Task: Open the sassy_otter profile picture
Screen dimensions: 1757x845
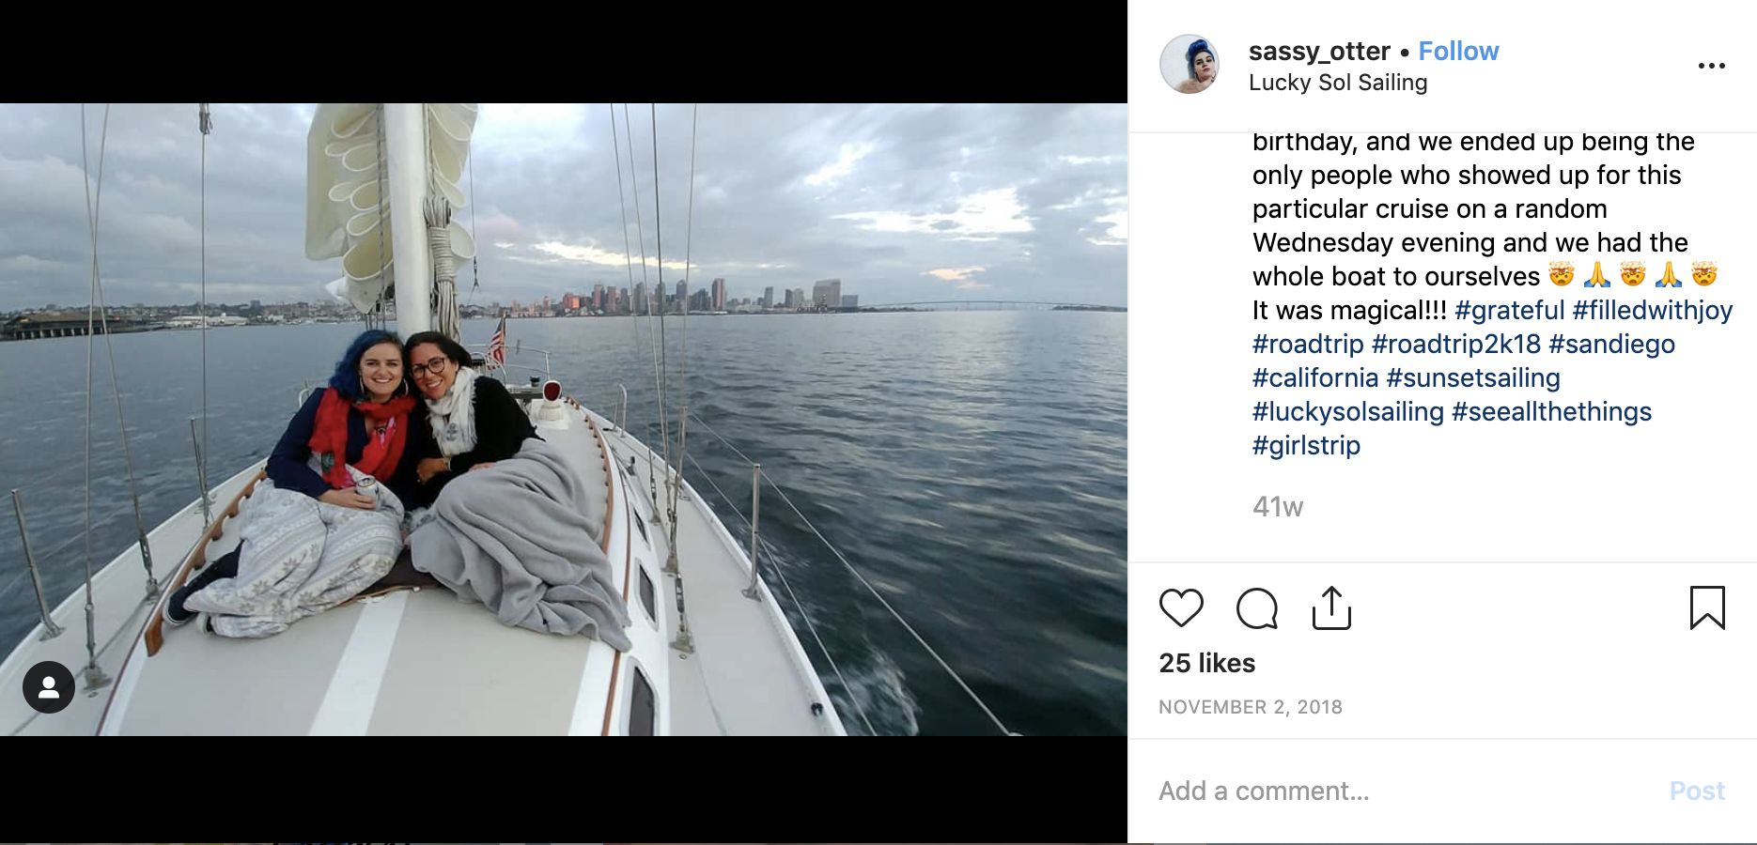Action: pyautogui.click(x=1189, y=65)
